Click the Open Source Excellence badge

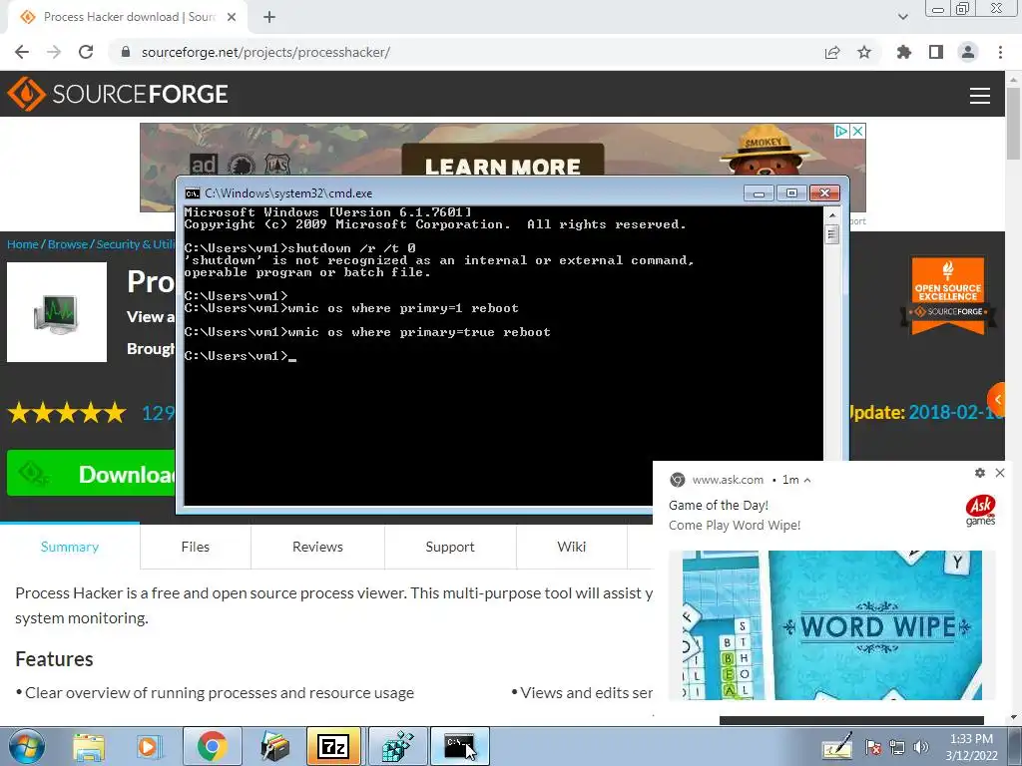point(948,295)
